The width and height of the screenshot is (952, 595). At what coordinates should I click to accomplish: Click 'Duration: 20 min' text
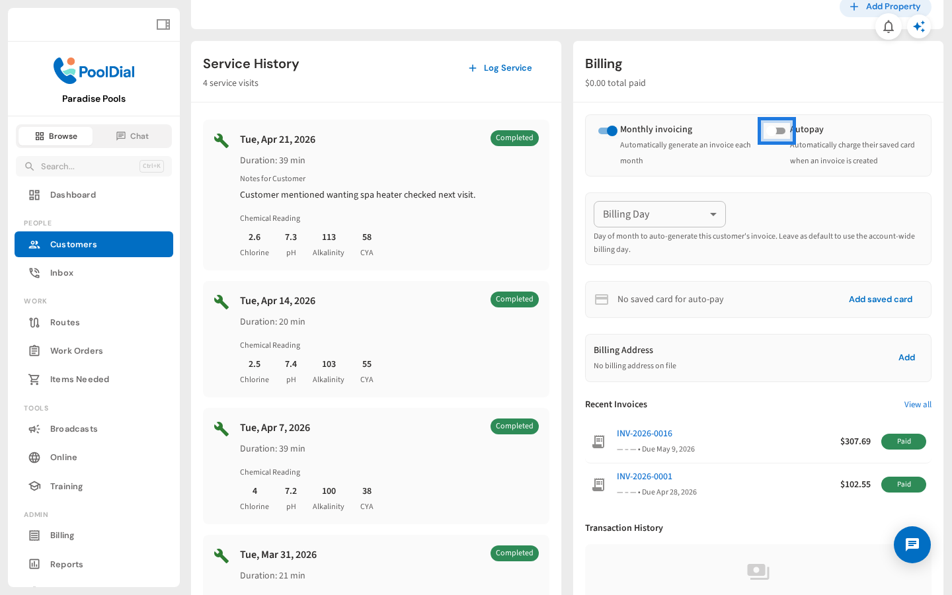[x=272, y=322]
